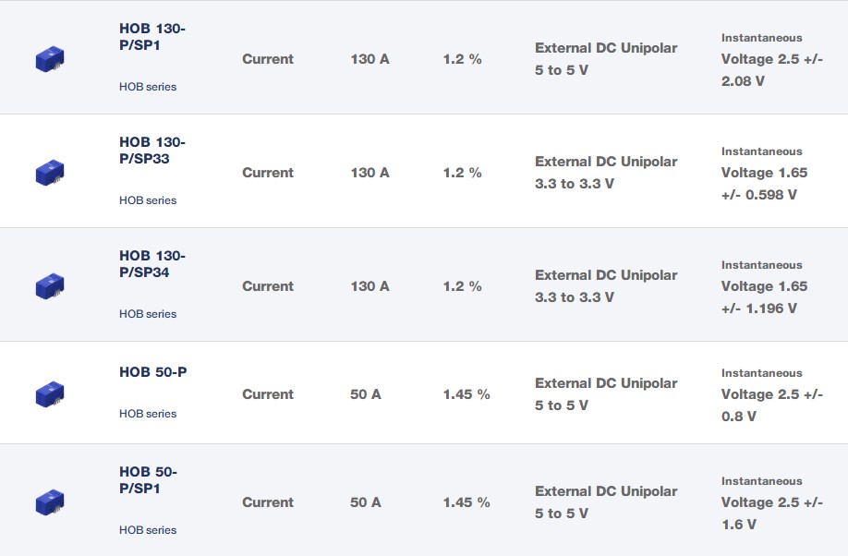This screenshot has height=556, width=848.
Task: Click the HOB 50-P/SP1 product name
Action: click(x=148, y=480)
